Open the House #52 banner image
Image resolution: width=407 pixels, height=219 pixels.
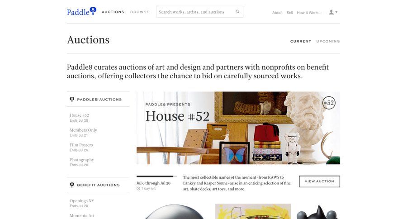(x=238, y=128)
